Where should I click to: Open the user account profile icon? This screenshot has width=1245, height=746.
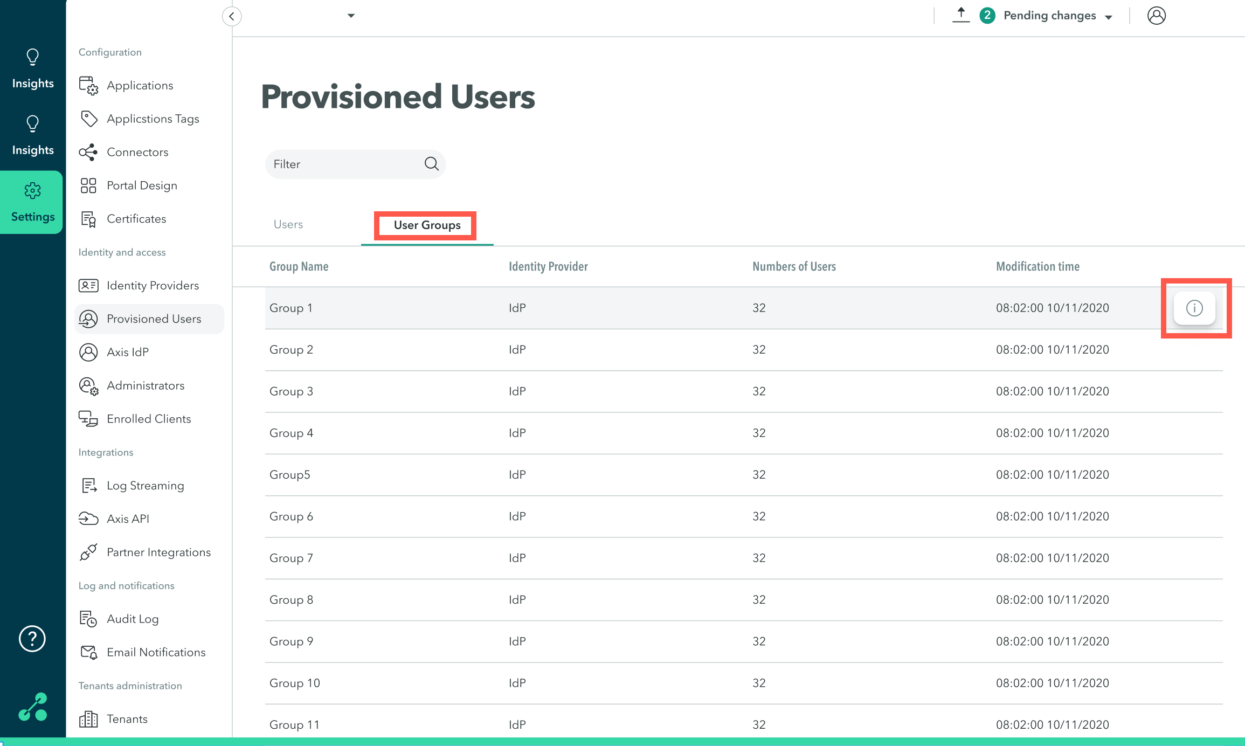click(x=1157, y=16)
